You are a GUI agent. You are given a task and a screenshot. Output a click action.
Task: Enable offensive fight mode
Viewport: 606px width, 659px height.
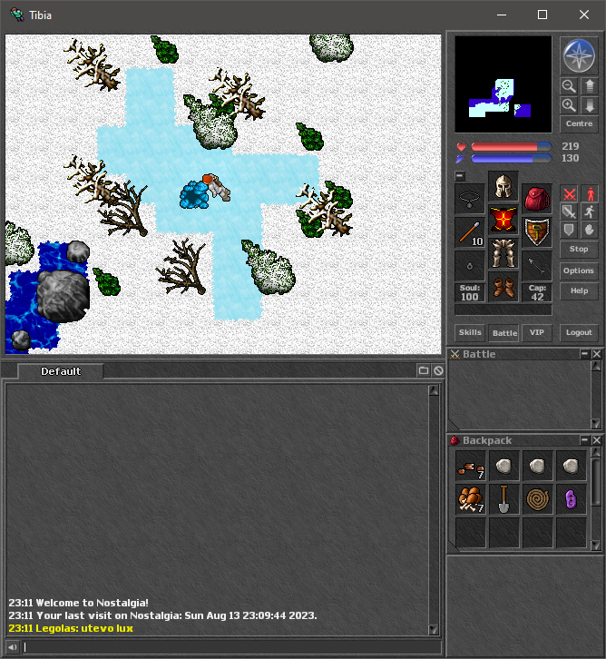click(x=569, y=194)
